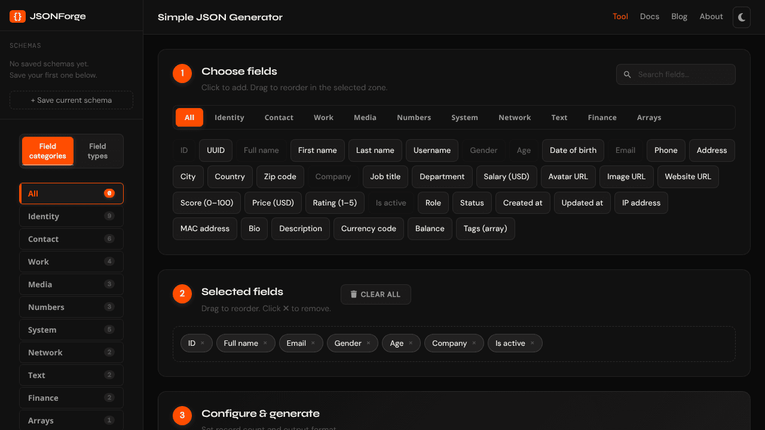This screenshot has height=430, width=765.
Task: Select the Contact filter tab
Action: 279,118
